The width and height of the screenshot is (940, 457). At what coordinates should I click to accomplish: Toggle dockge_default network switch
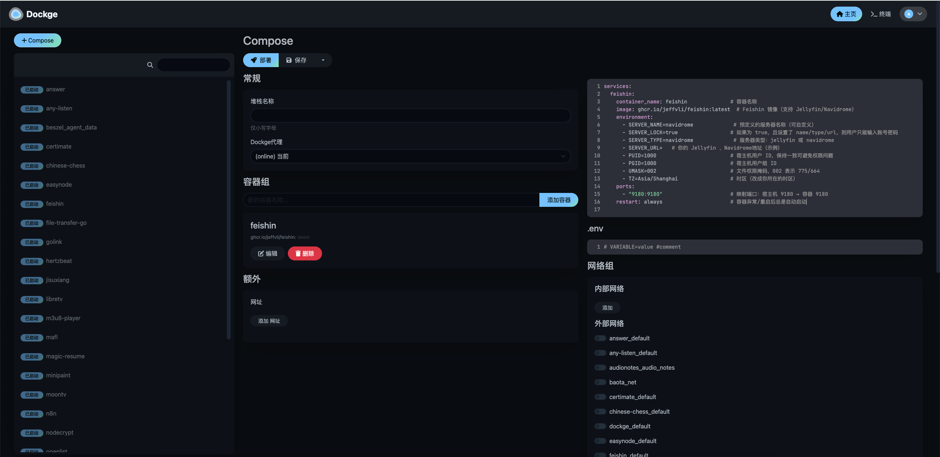[x=600, y=426]
